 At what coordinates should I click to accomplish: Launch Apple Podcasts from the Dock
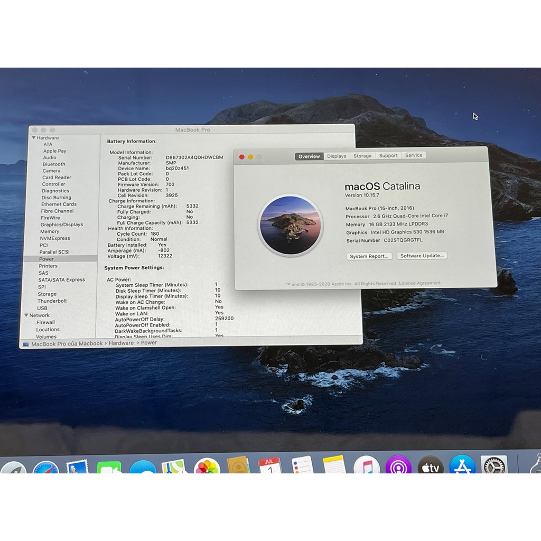click(399, 468)
